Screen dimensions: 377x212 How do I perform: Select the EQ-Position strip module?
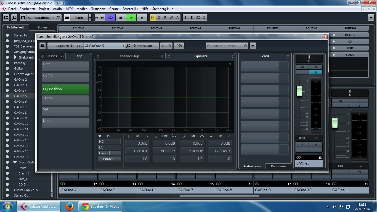tap(65, 89)
